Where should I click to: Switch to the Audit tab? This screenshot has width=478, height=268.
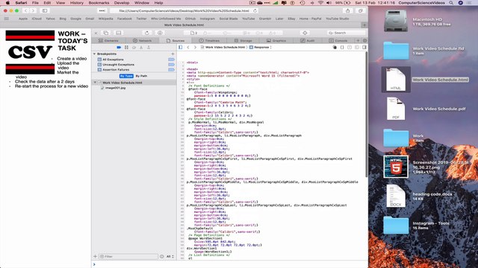click(x=307, y=40)
